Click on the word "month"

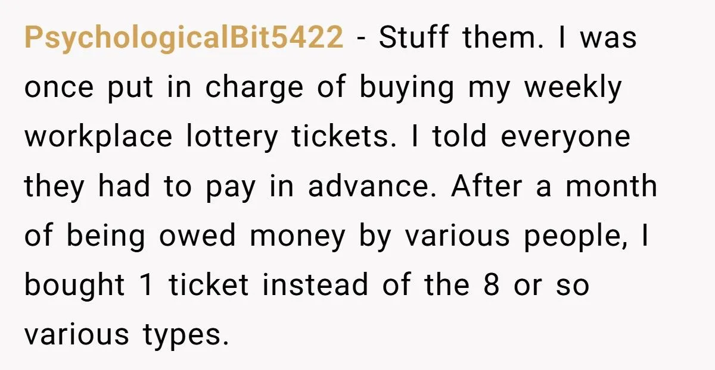611,187
